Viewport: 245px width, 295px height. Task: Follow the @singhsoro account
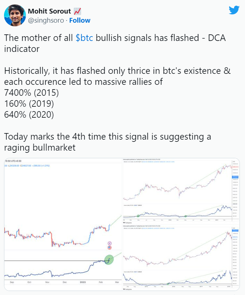click(x=80, y=20)
